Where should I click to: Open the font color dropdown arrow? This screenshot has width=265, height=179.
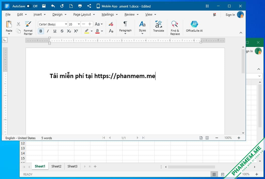click(x=102, y=31)
